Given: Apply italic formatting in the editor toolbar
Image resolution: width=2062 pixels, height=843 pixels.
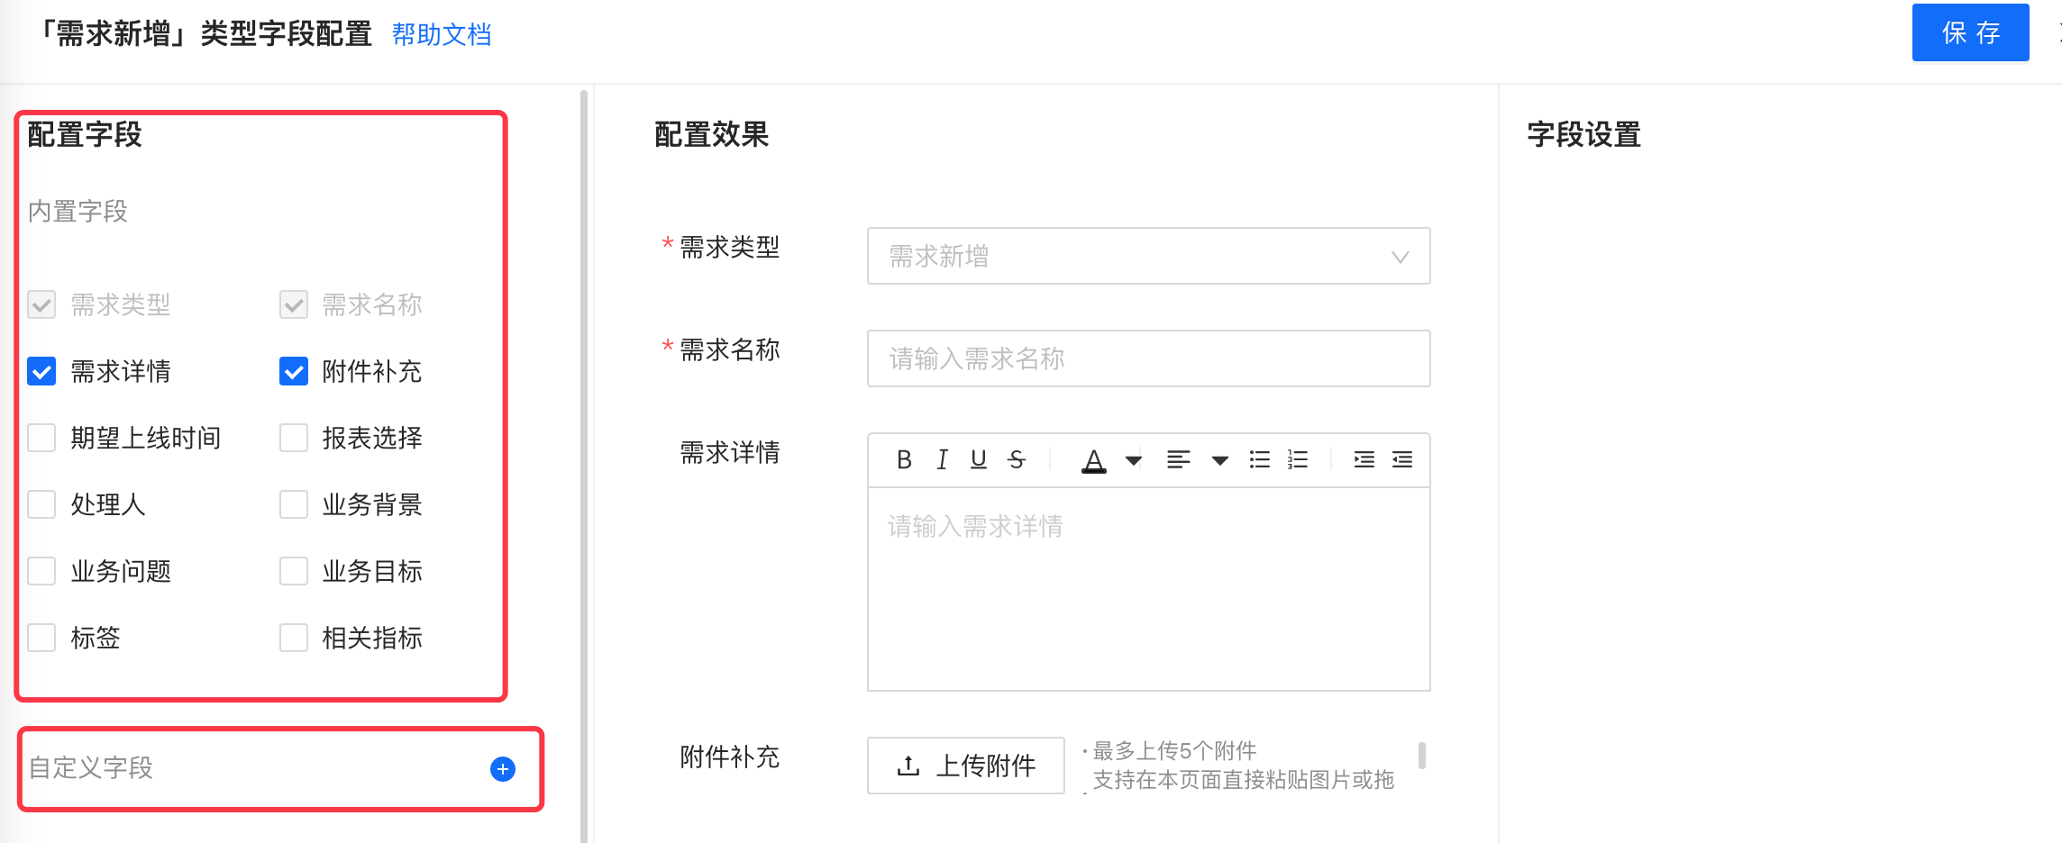Looking at the screenshot, I should pos(942,460).
